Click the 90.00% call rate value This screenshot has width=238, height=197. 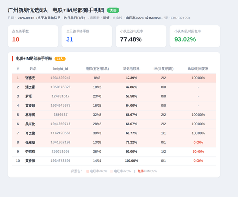pos(131,151)
